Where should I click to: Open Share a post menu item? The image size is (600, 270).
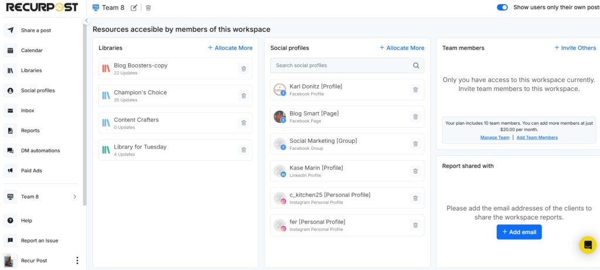coord(36,30)
